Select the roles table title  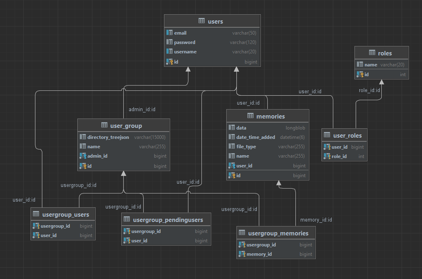coord(385,53)
